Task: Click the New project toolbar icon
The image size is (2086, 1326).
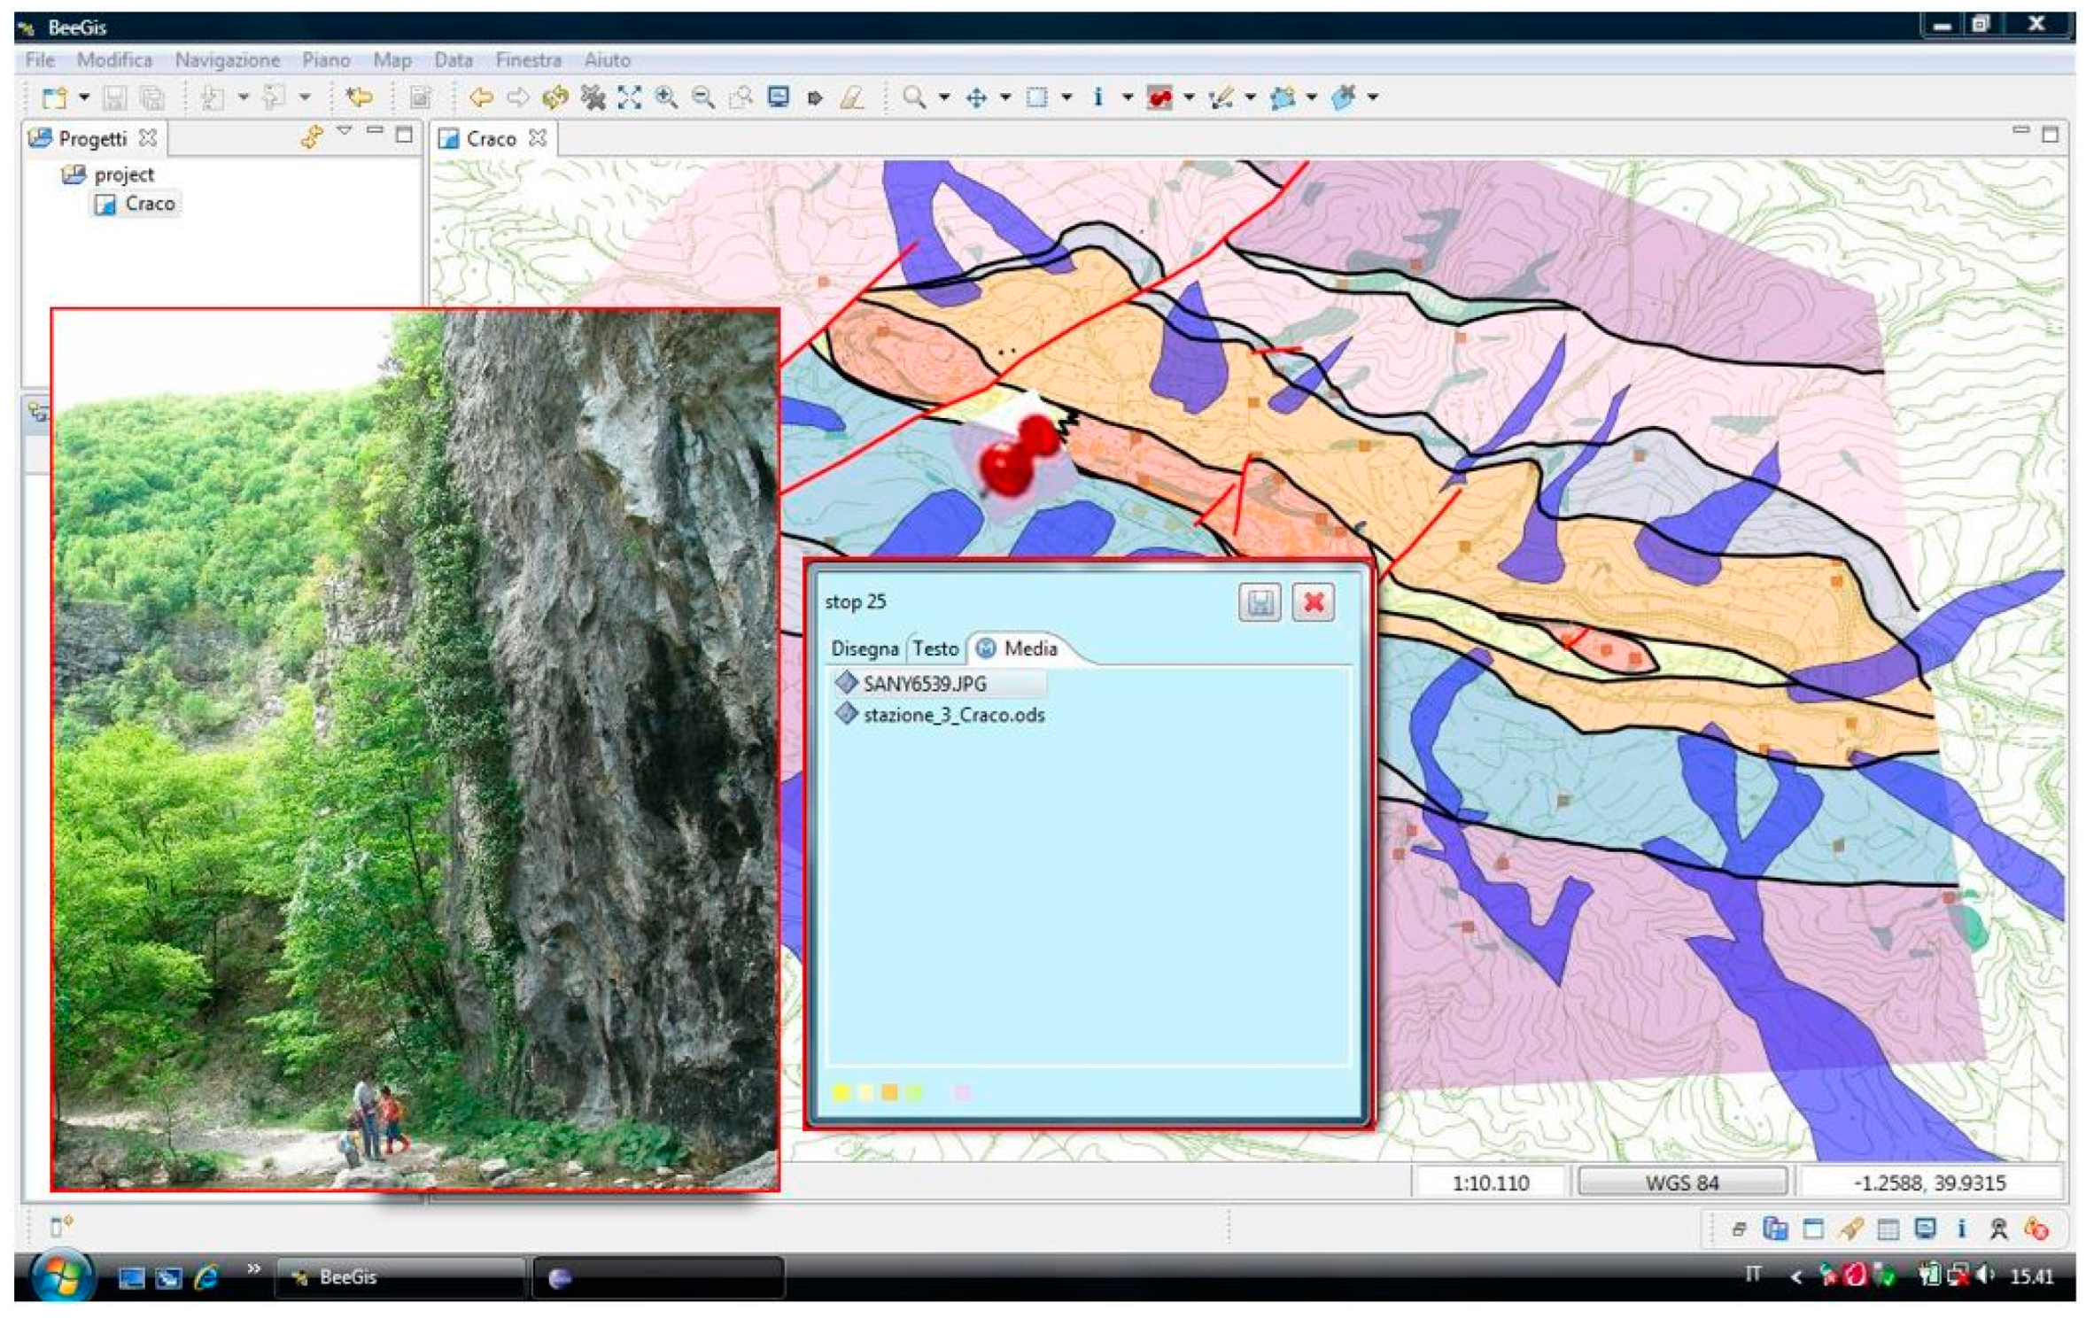Action: click(x=55, y=97)
